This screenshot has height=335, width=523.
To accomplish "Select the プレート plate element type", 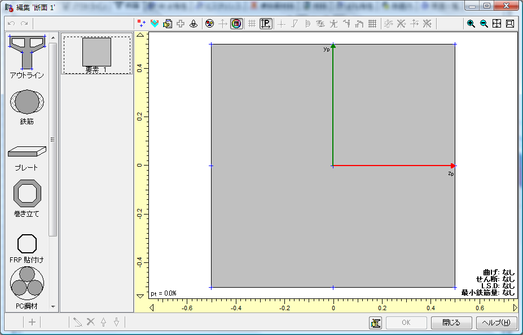I will click(x=27, y=159).
